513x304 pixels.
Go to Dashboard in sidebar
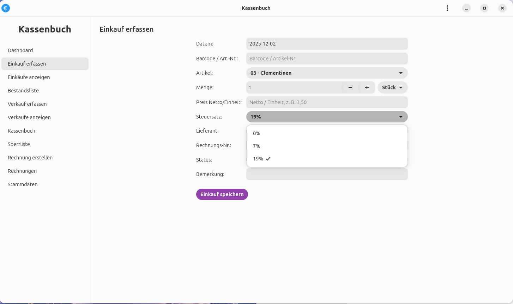tap(20, 50)
